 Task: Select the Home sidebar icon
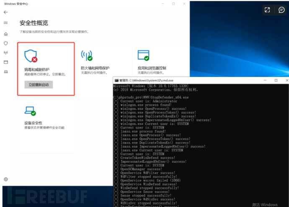point(6,34)
